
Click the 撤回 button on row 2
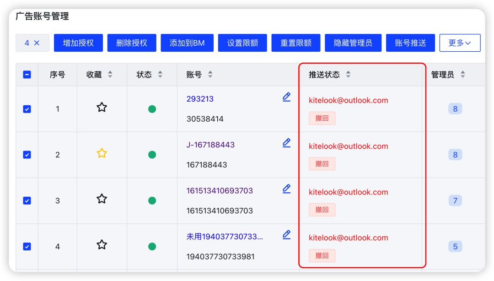(x=322, y=164)
